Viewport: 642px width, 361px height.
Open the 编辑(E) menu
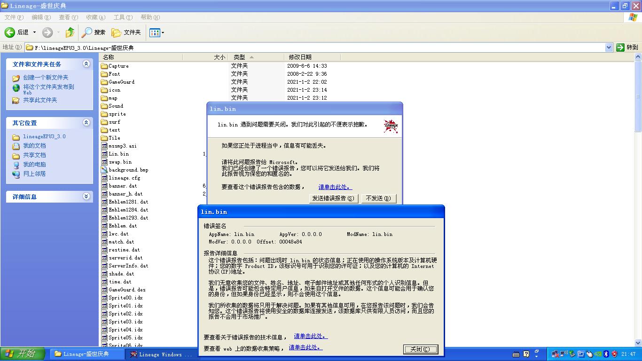41,17
